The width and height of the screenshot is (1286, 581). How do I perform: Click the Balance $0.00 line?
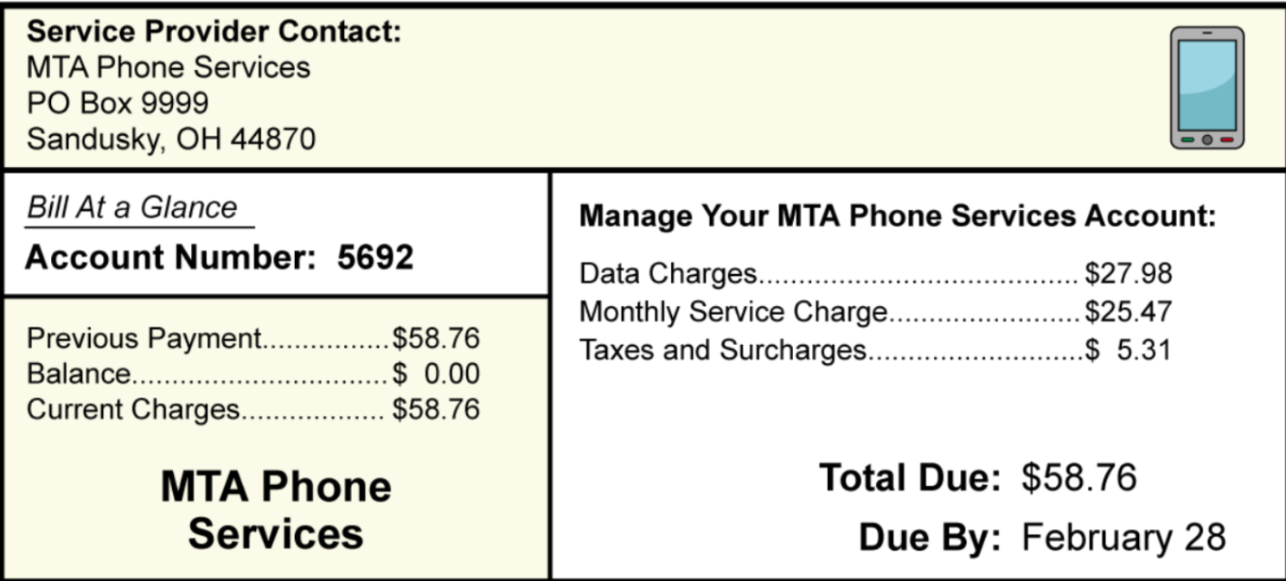(253, 374)
